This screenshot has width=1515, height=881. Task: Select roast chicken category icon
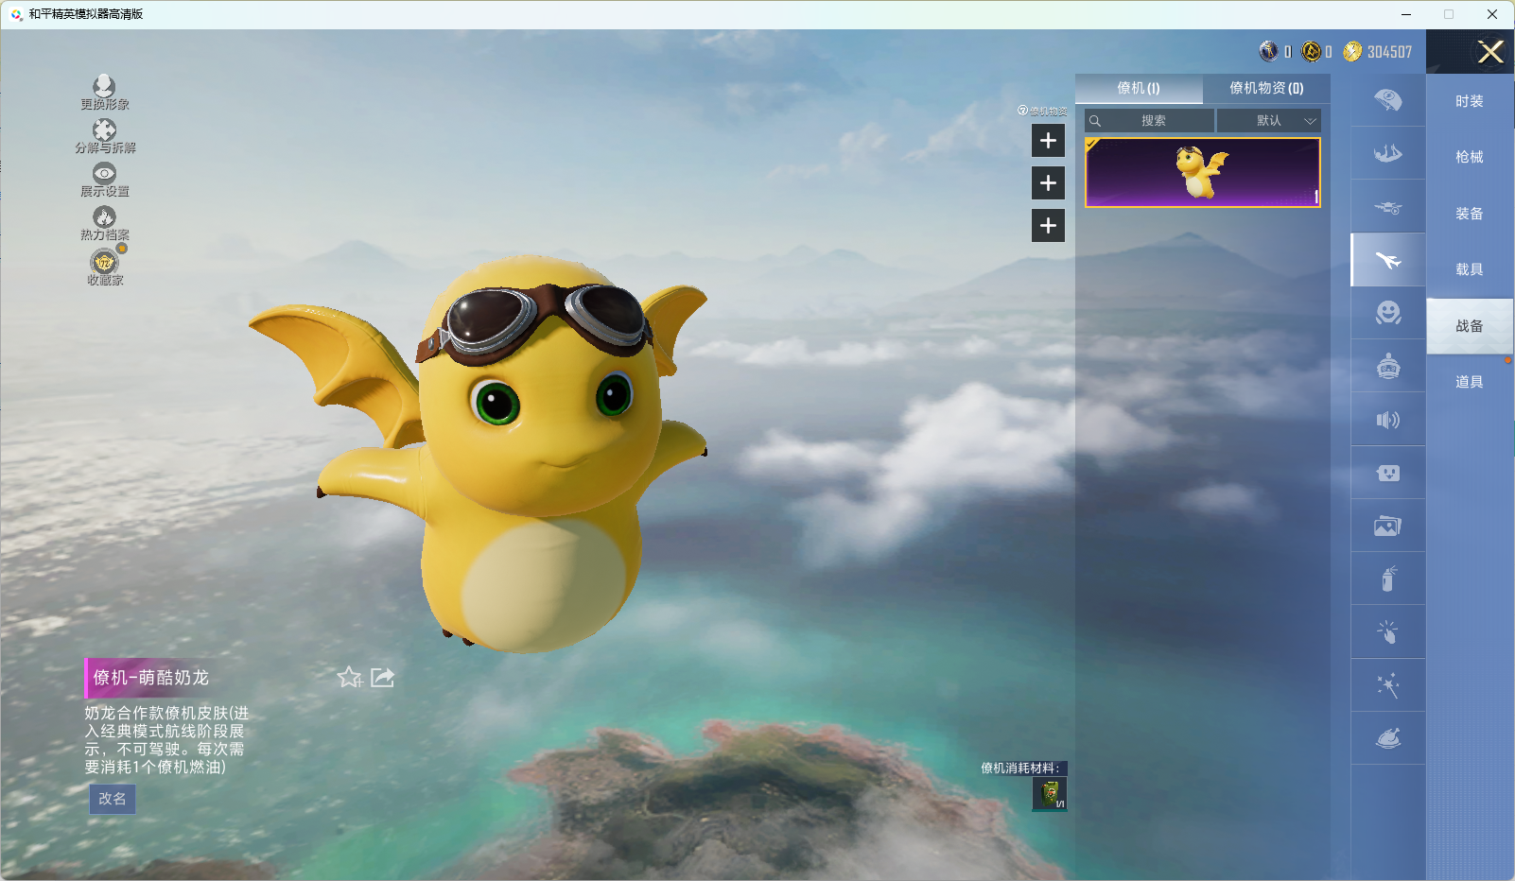coord(1387,738)
